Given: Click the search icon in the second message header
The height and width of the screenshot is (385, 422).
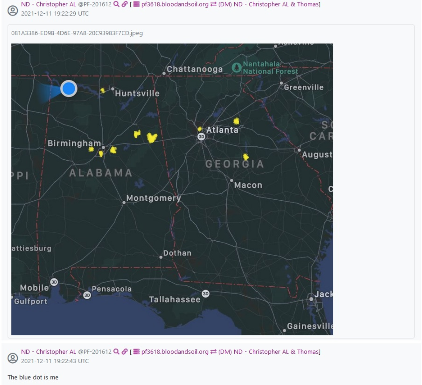Looking at the screenshot, I should point(116,352).
